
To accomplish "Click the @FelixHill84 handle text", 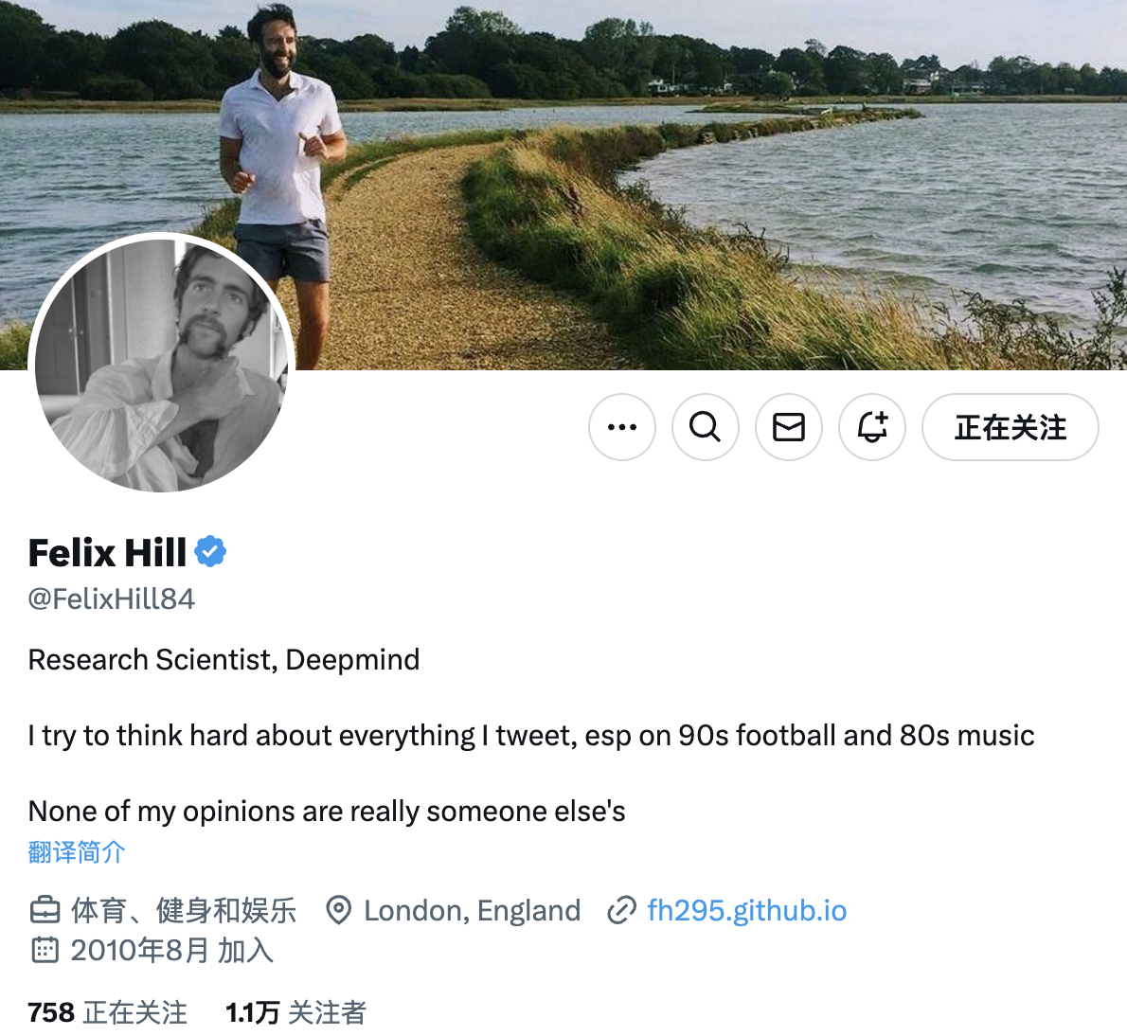I will click(x=112, y=598).
